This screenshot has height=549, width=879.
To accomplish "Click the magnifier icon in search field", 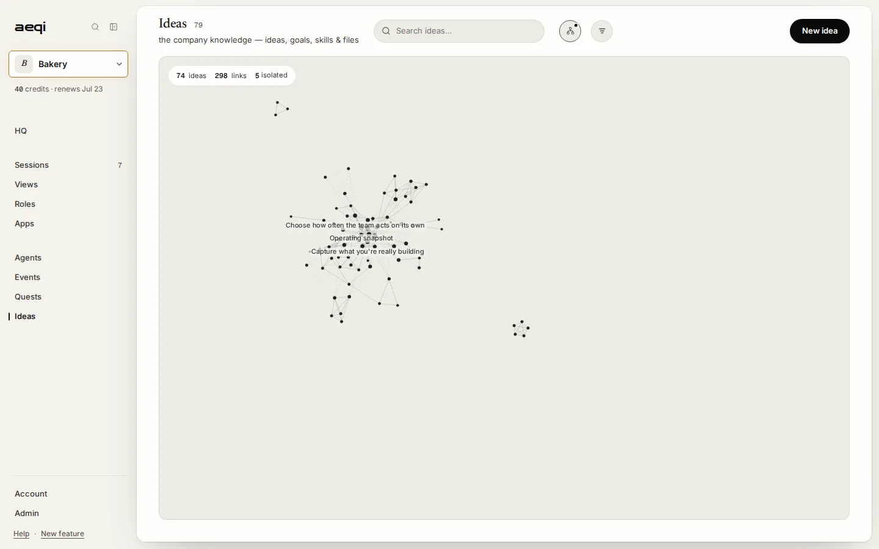I will click(386, 31).
